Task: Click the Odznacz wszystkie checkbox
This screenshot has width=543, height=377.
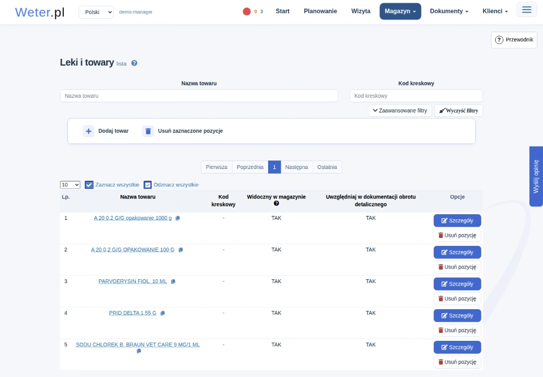Action: click(148, 185)
